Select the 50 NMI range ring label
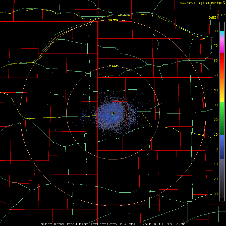This screenshot has height=226, width=226. click(113, 67)
